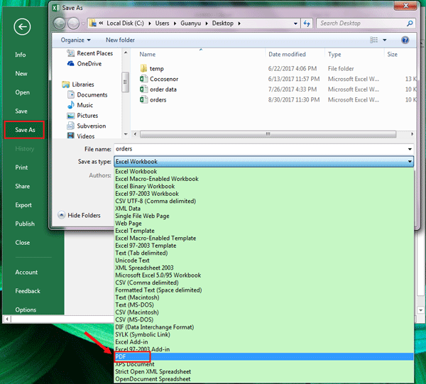Open the Print backstage tab
The width and height of the screenshot is (426, 384).
tap(21, 168)
